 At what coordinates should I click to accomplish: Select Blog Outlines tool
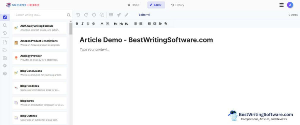(x=40, y=118)
